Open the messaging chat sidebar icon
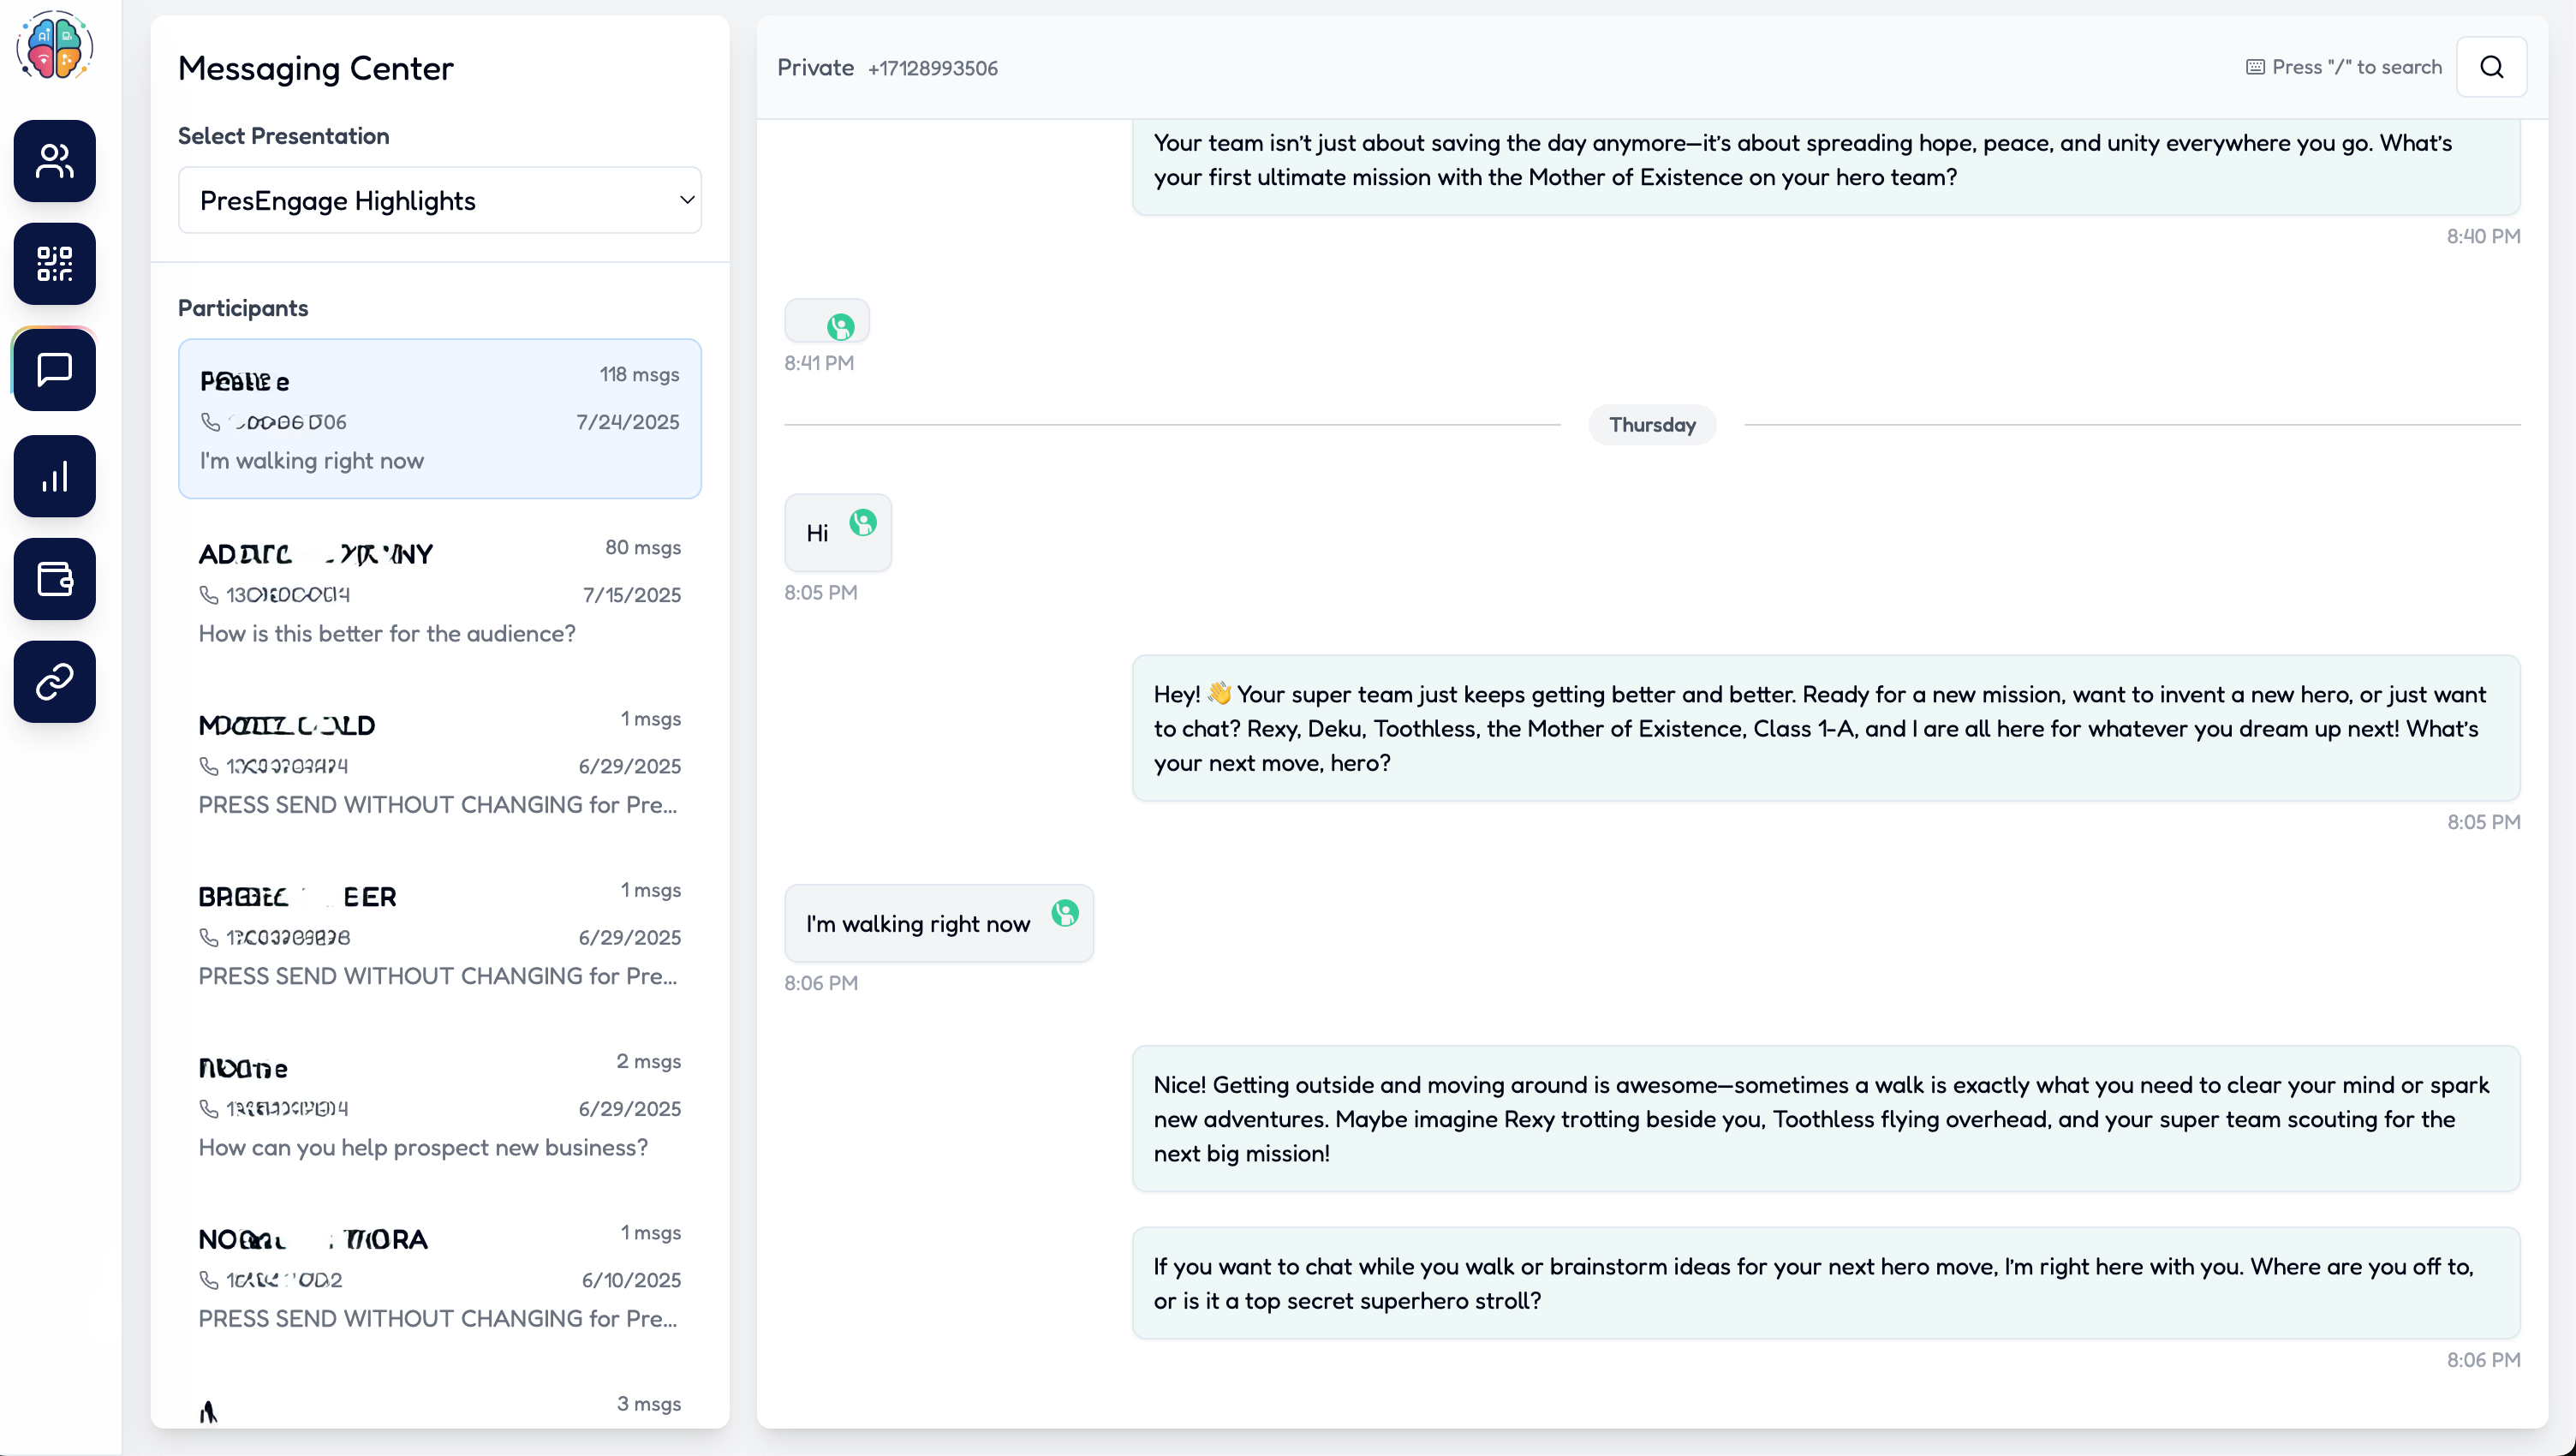This screenshot has width=2576, height=1456. 54,369
